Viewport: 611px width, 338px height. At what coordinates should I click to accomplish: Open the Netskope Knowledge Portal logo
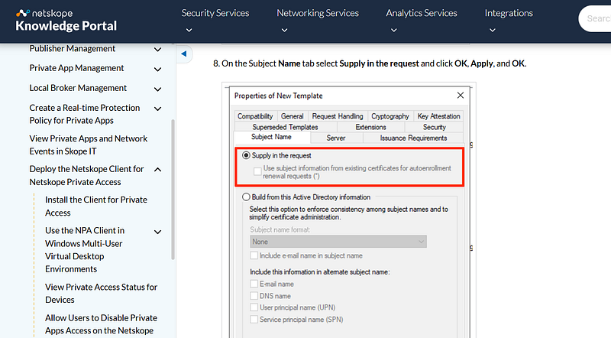66,21
